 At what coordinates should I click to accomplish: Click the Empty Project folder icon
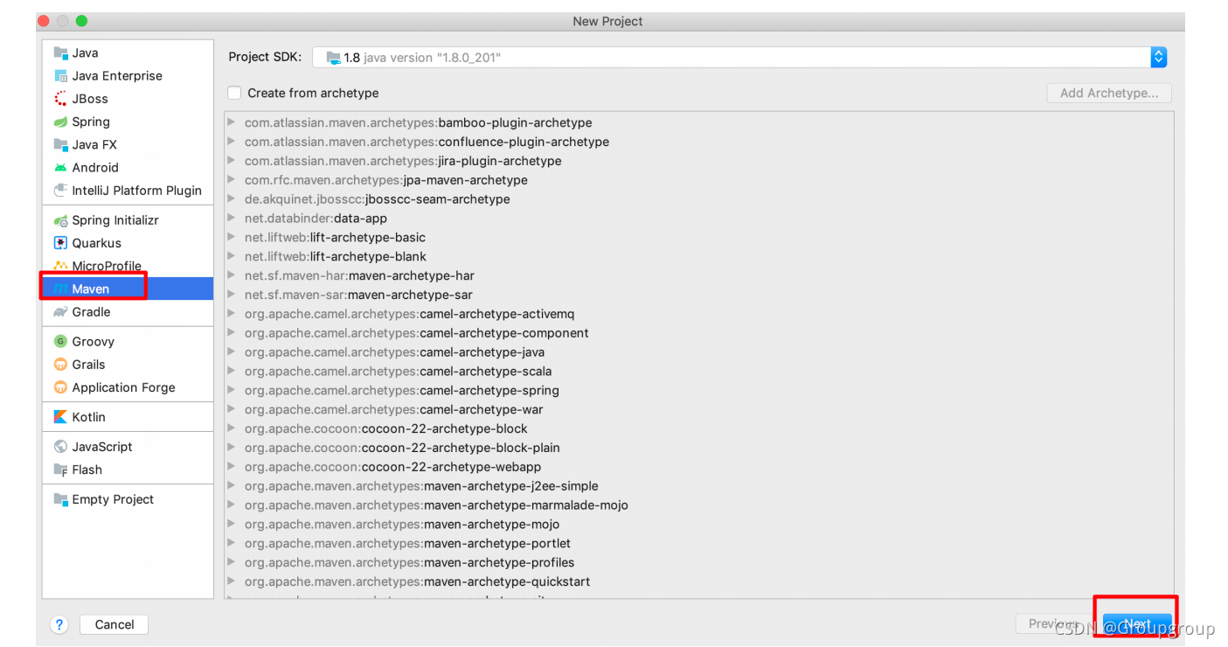pos(60,499)
